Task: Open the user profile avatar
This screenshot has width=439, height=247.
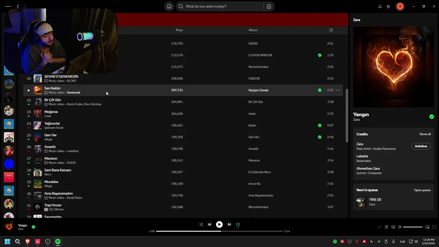Action: [x=400, y=7]
